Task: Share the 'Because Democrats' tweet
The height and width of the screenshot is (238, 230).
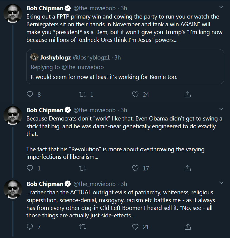Action: click(x=188, y=168)
